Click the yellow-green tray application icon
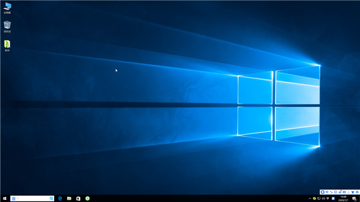 tap(315, 199)
